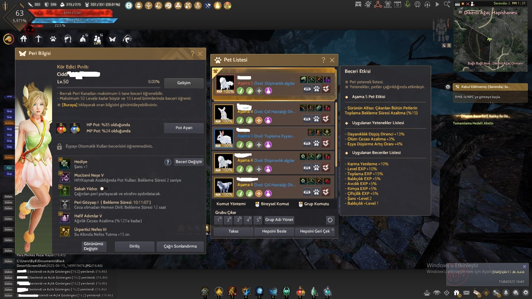This screenshot has width=532, height=299.
Task: Click the paw icon for the Aşama 5 pet
Action: tap(316, 89)
